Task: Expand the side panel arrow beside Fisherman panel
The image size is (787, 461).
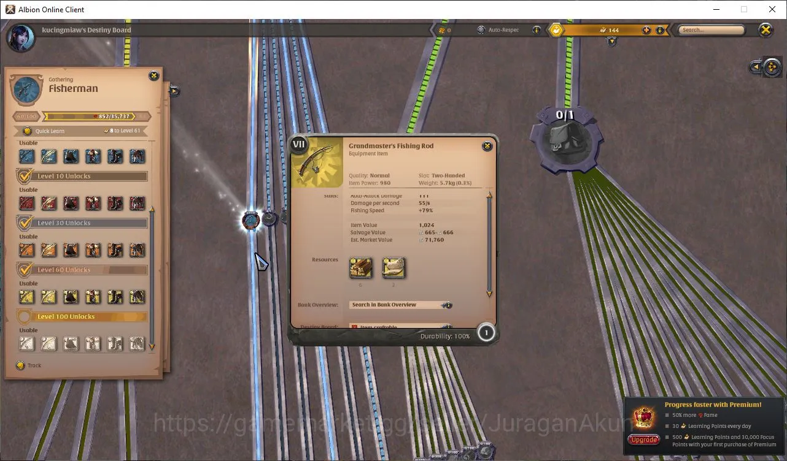Action: [174, 91]
